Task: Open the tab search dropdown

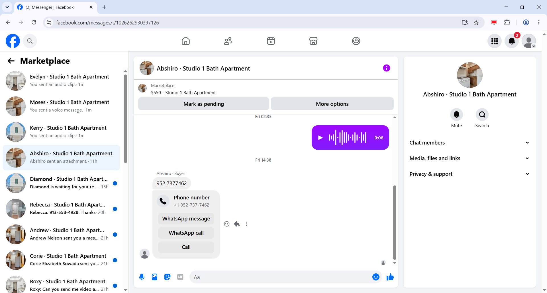Action: click(x=7, y=7)
